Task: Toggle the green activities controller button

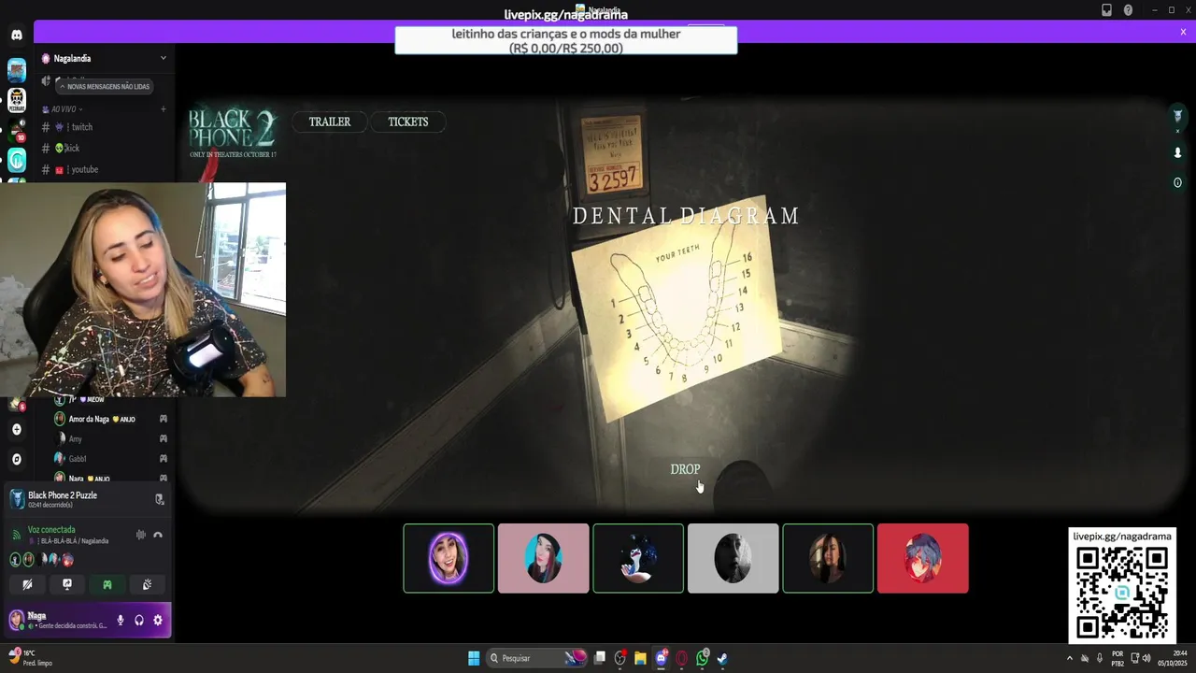Action: tap(107, 584)
